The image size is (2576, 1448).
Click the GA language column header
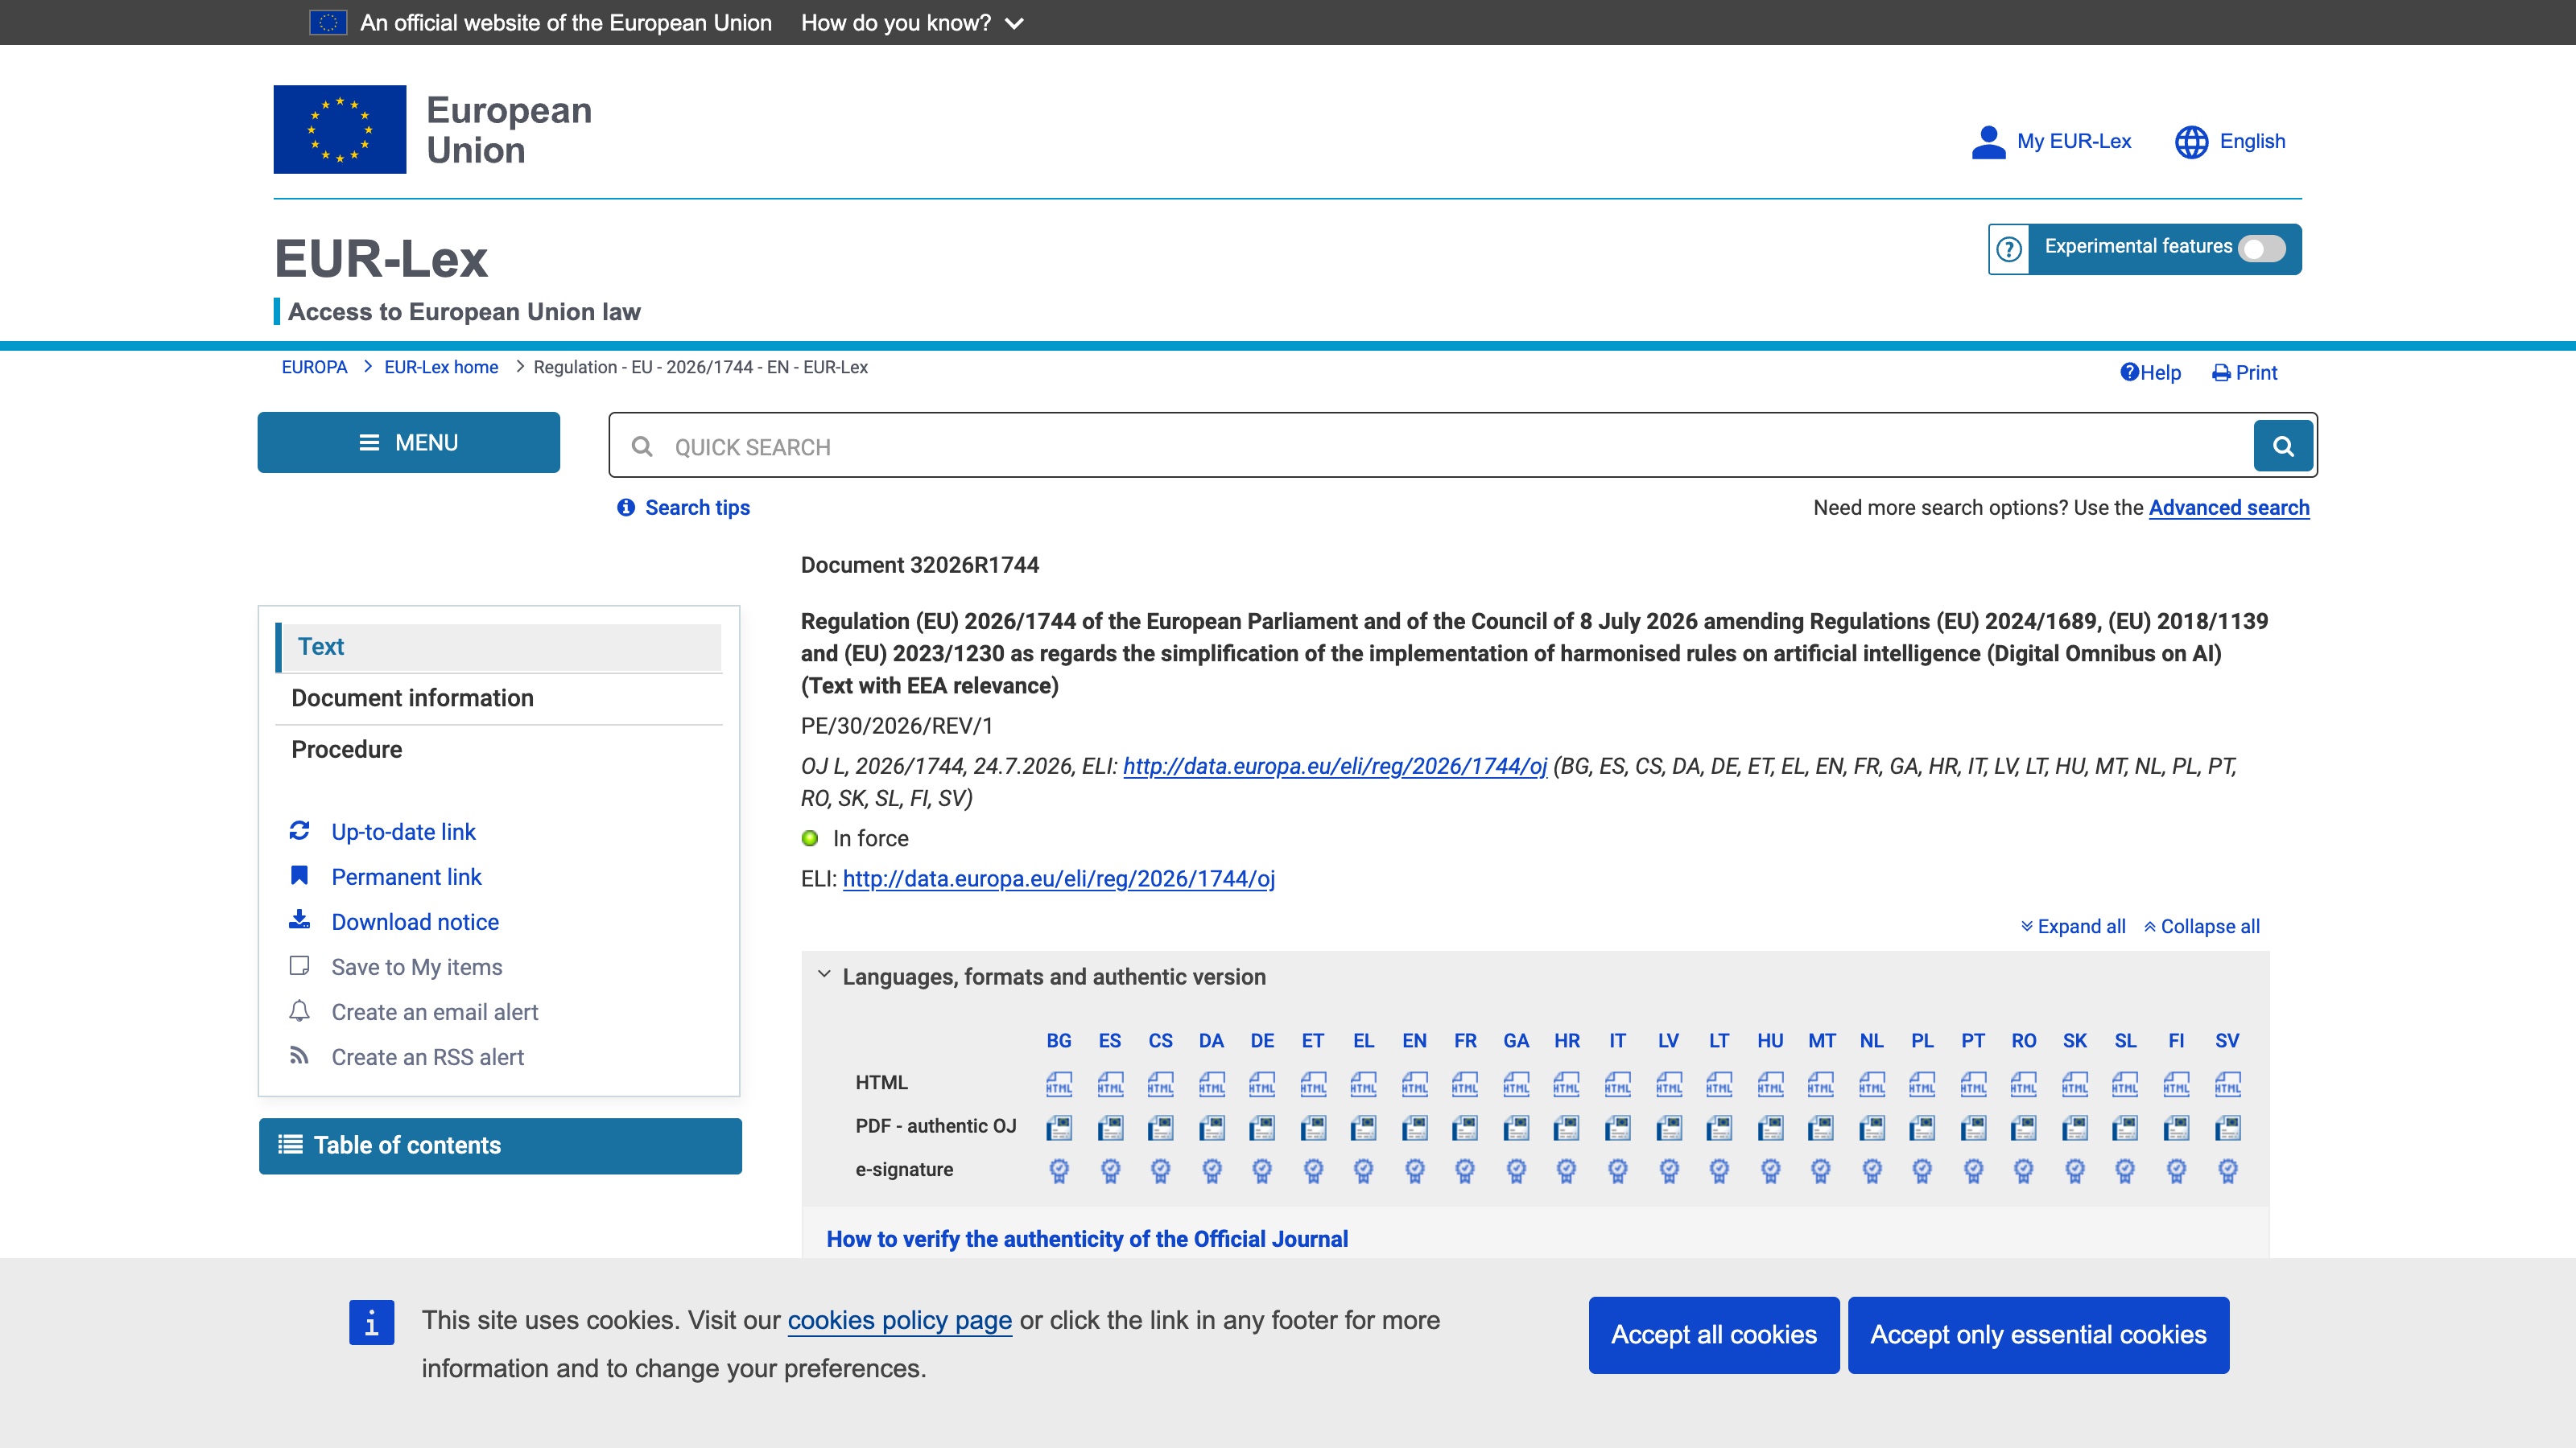coord(1516,1040)
